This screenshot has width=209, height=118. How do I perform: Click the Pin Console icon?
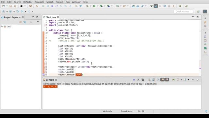tap(173, 80)
